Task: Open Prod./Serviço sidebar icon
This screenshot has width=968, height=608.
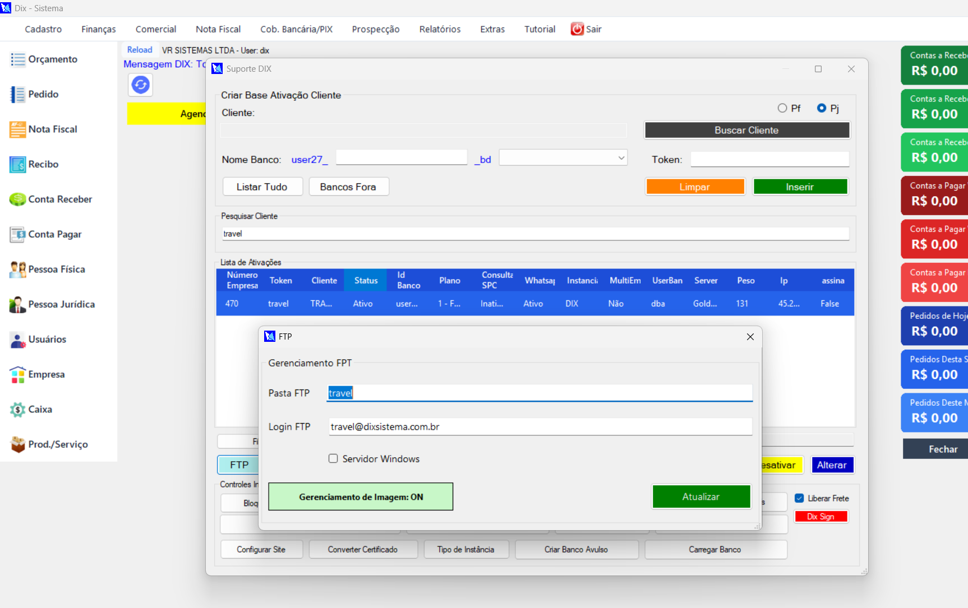Action: (x=18, y=444)
